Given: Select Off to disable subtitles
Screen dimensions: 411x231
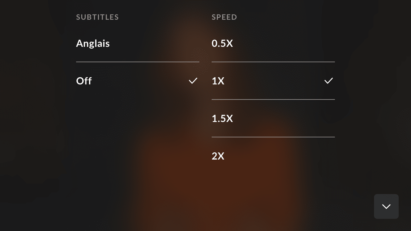Looking at the screenshot, I should (x=84, y=81).
